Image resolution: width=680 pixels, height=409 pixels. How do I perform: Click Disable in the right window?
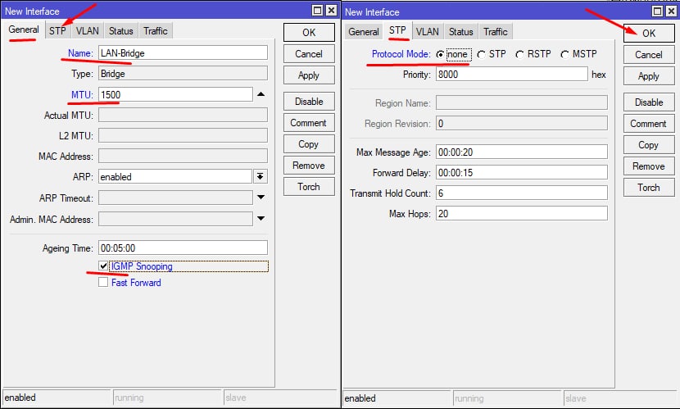[x=649, y=102]
